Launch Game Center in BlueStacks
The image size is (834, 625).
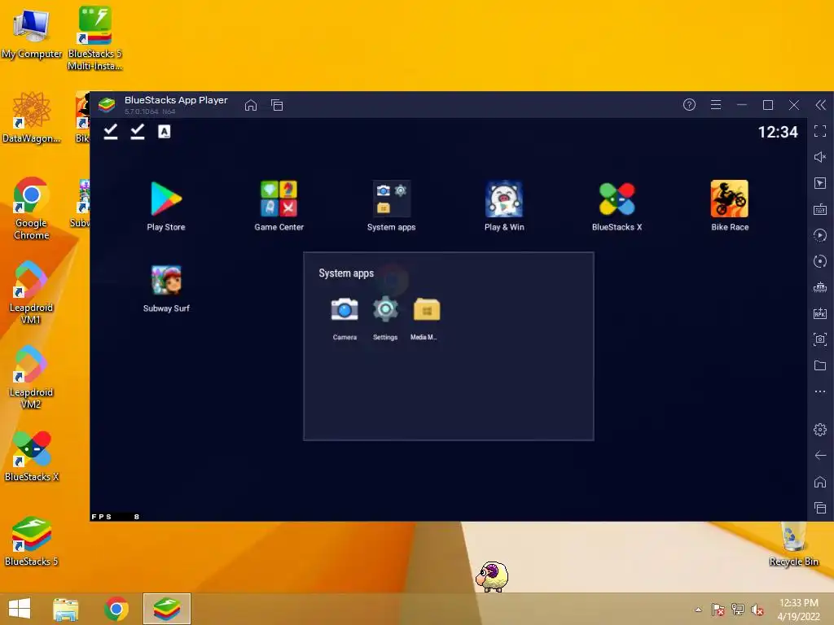(279, 199)
